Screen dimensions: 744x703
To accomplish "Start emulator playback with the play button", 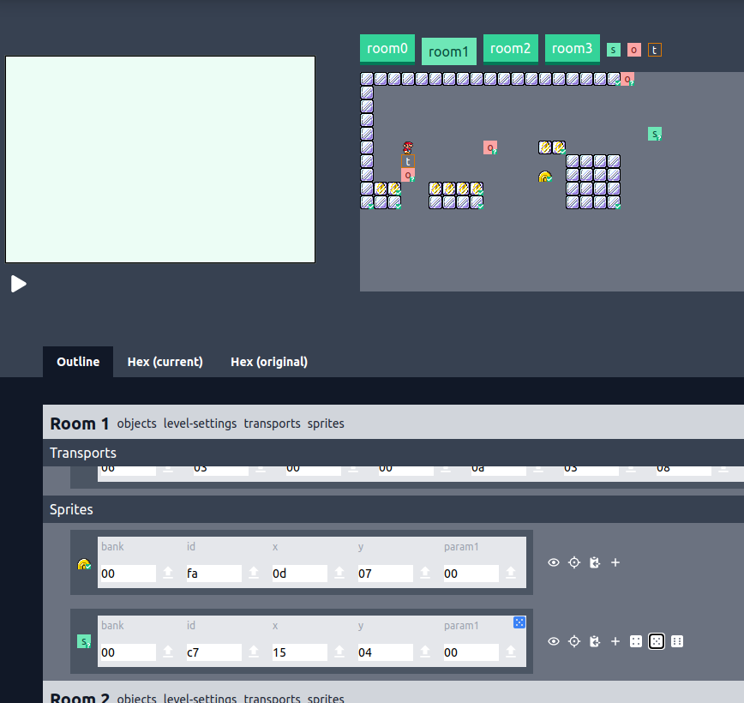I will point(19,284).
